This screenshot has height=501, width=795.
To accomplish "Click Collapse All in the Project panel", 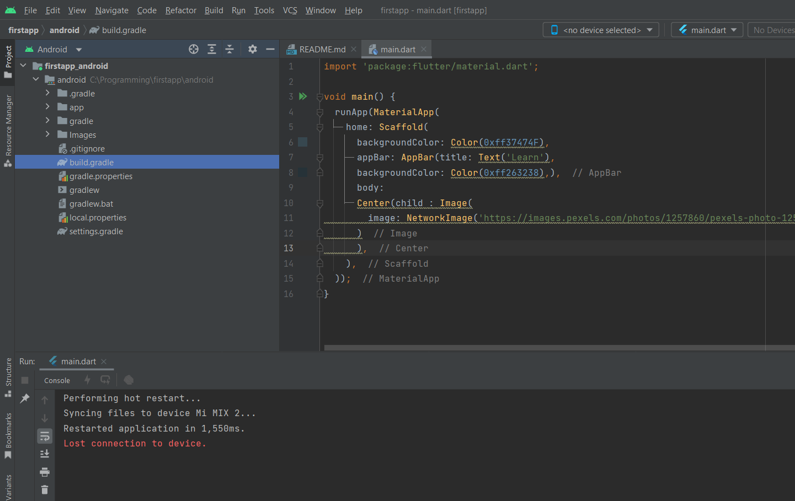I will point(230,49).
